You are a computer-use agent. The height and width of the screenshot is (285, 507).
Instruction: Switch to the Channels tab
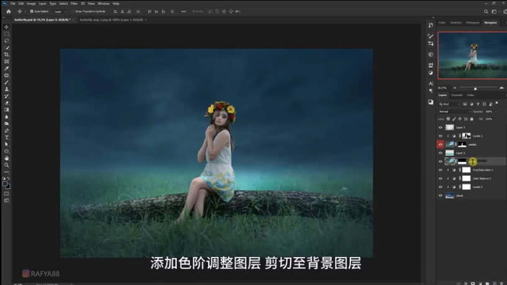(x=457, y=95)
